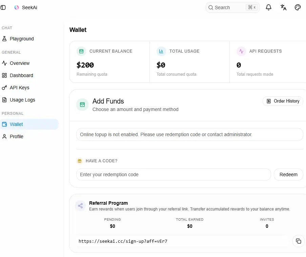
Task: Click the Total requests made label
Action: (x=255, y=74)
